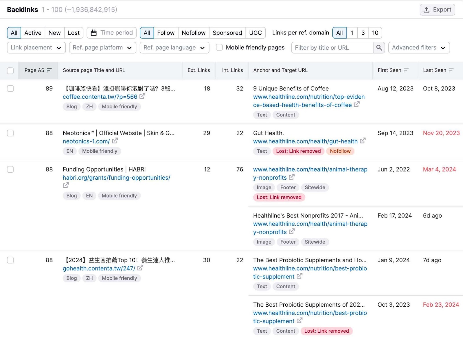Open the Advanced filters dropdown

point(419,47)
